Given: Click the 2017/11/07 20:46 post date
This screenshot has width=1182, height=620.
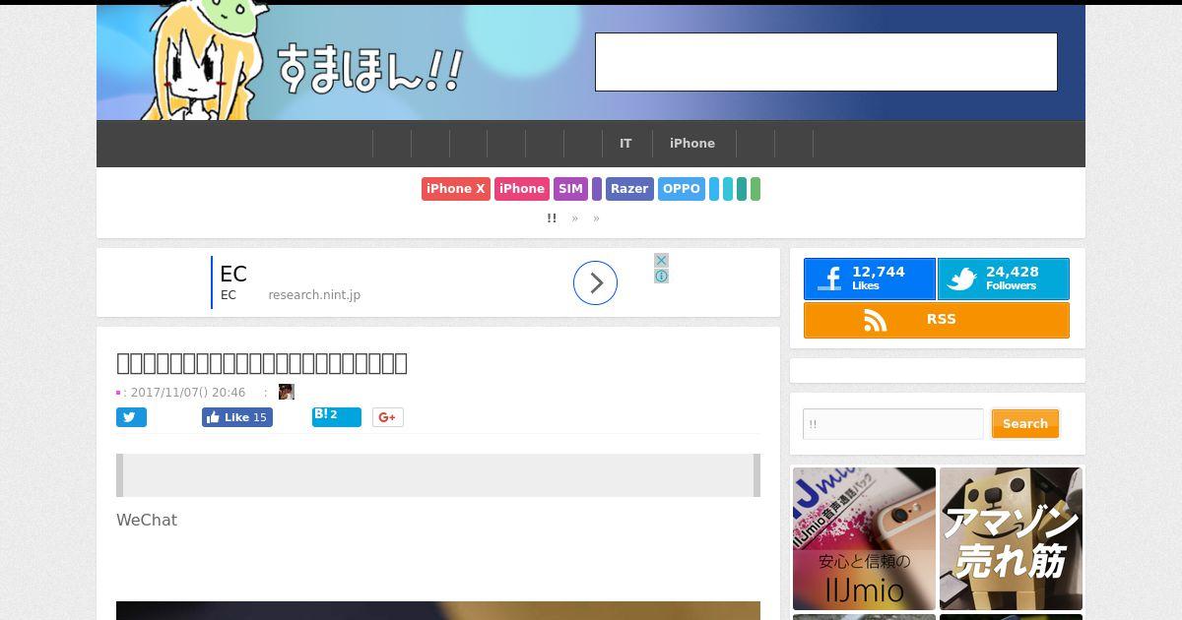Looking at the screenshot, I should click(188, 392).
